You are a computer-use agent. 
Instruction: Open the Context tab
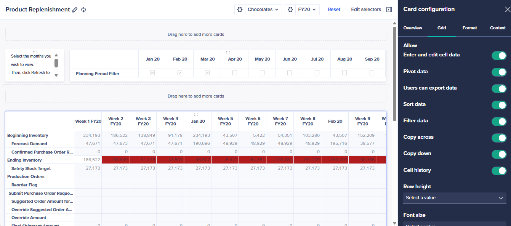pyautogui.click(x=498, y=28)
